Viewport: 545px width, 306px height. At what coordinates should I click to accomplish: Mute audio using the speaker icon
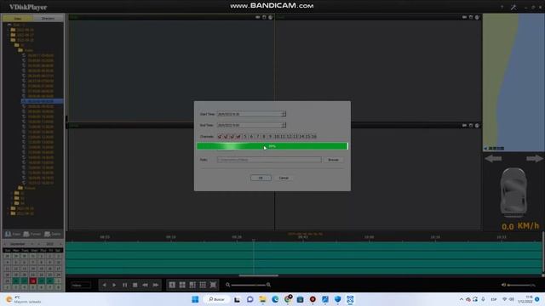point(503,285)
